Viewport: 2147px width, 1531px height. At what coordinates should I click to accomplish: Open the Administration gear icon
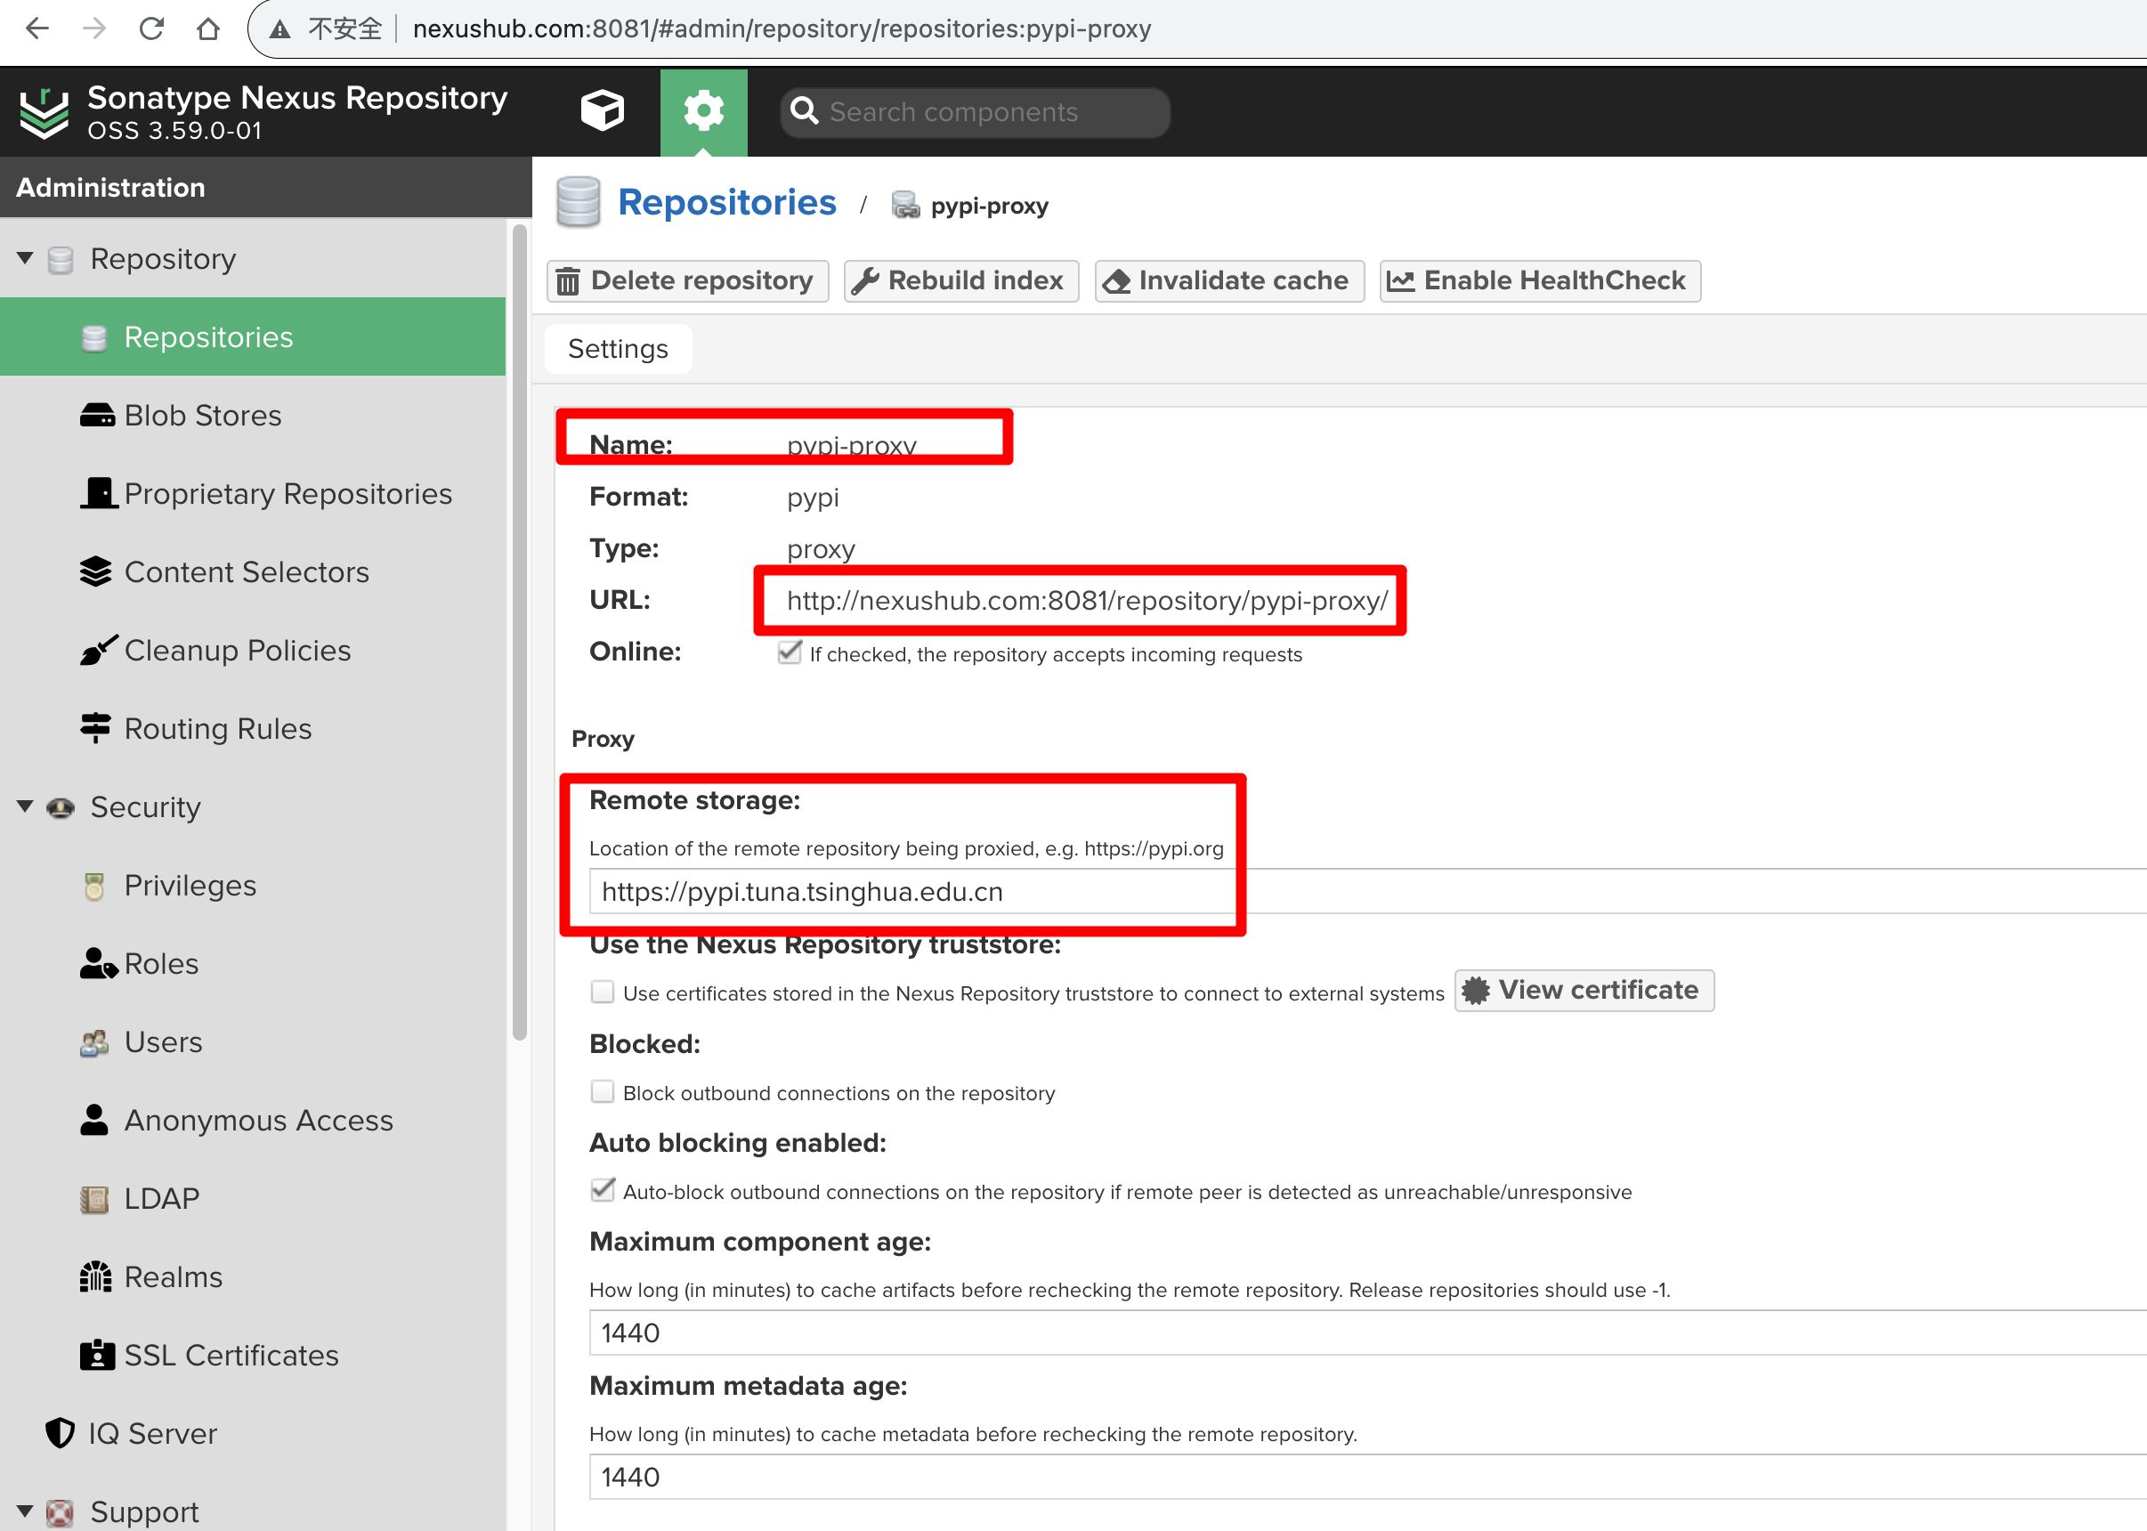(703, 111)
